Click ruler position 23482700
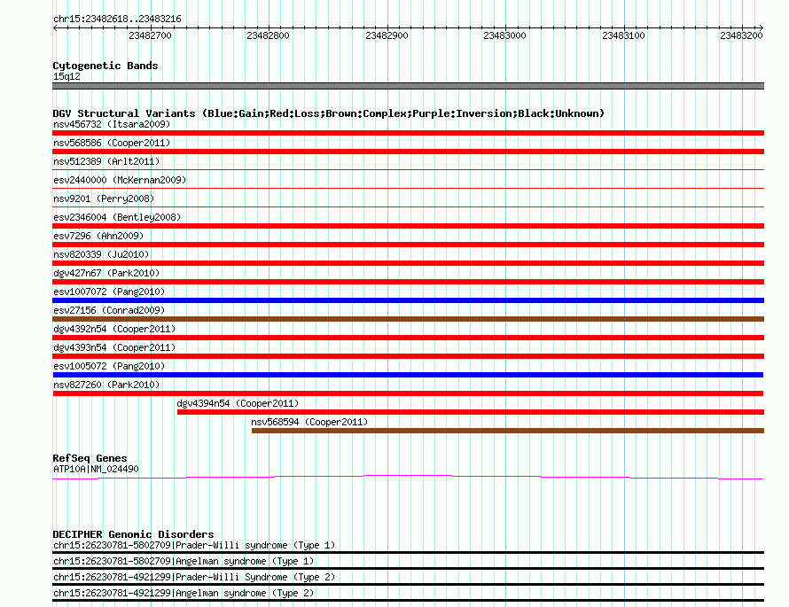 pos(150,35)
